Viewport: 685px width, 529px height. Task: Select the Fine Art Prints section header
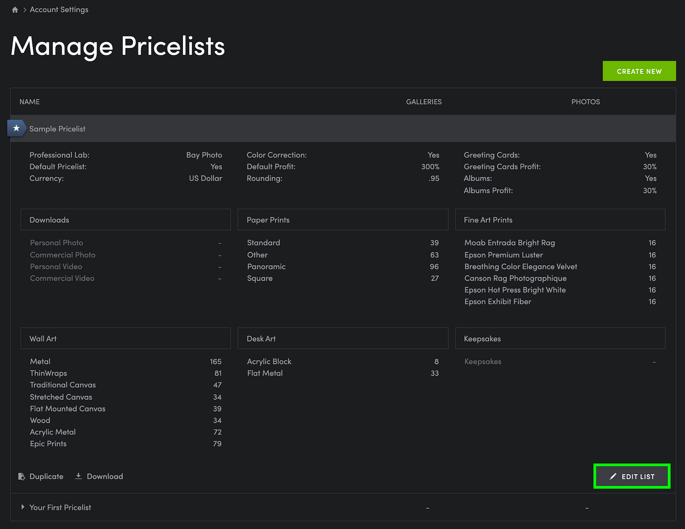[560, 220]
